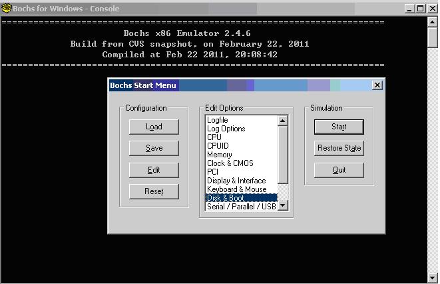Maximize the Bochs console window
The height and width of the screenshot is (284, 440).
(420, 8)
